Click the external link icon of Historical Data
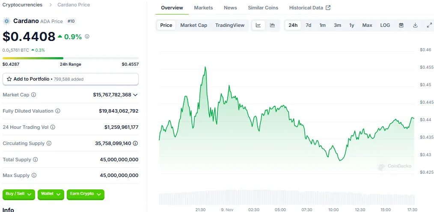Viewport: 434px width, 212px height. [328, 8]
